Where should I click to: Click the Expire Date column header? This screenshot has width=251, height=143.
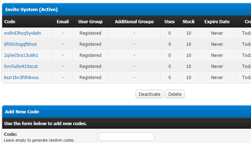[217, 22]
